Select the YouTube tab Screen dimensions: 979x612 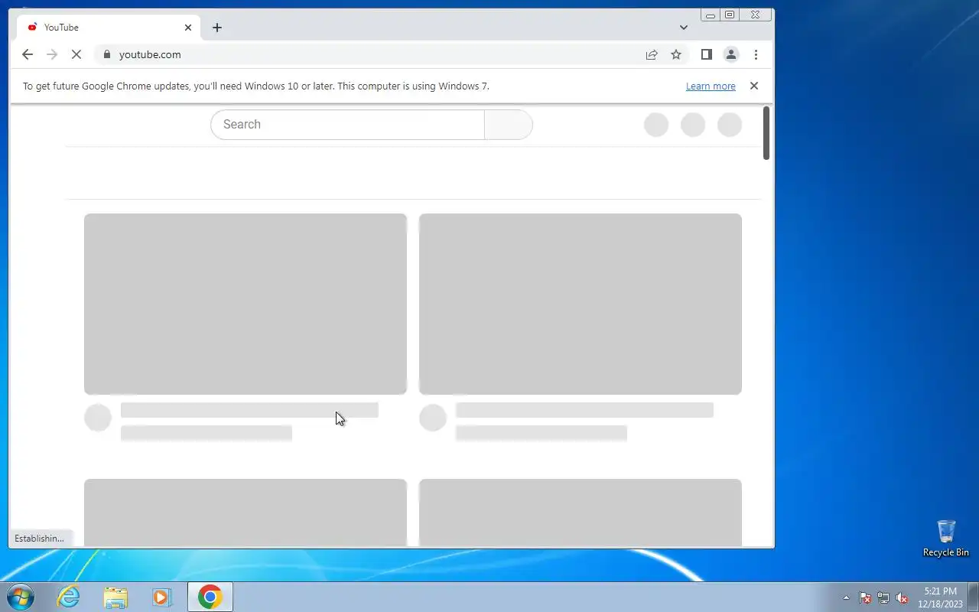(x=109, y=28)
